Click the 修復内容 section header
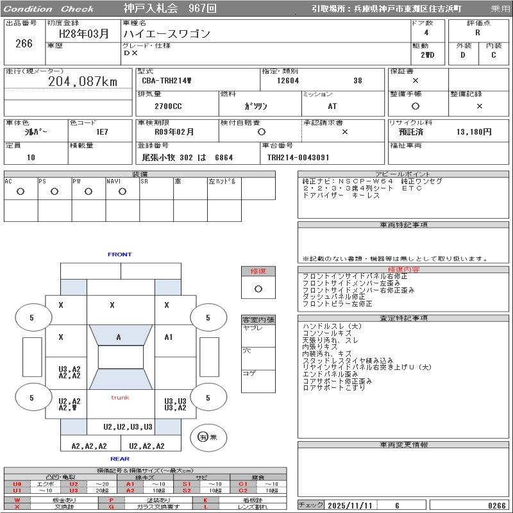Image resolution: width=513 pixels, height=513 pixels. (x=403, y=270)
